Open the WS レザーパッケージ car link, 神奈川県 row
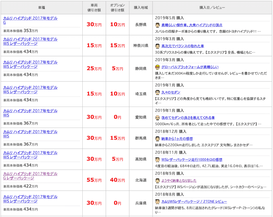The width and height of the screenshot is (273, 217). coord(30,41)
